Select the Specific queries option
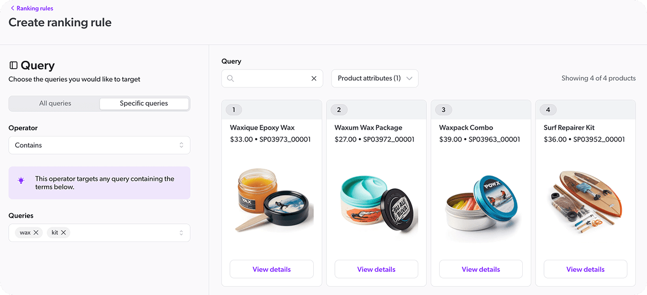647x295 pixels. click(144, 103)
